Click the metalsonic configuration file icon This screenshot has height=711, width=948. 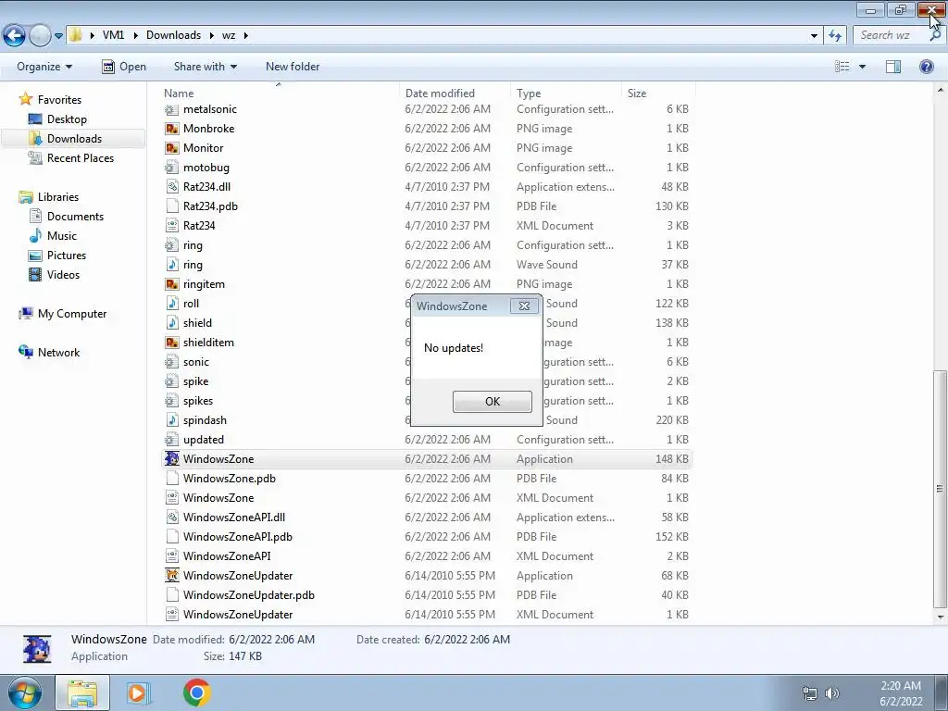click(171, 109)
